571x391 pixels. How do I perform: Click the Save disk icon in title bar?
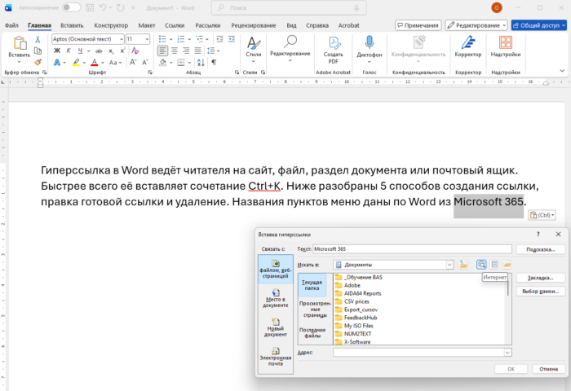coord(90,7)
